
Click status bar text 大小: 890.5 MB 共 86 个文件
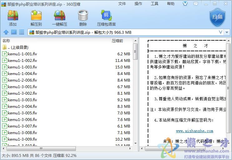pos(27,155)
